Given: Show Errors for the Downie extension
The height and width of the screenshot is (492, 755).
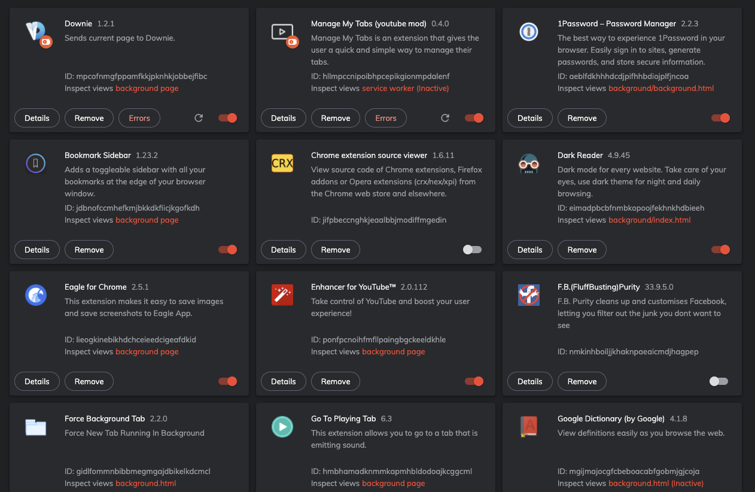Looking at the screenshot, I should click(x=139, y=118).
